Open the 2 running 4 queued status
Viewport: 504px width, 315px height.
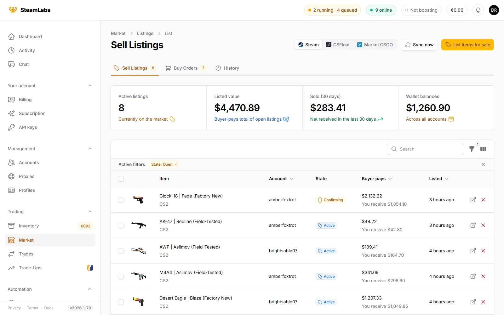pos(333,10)
